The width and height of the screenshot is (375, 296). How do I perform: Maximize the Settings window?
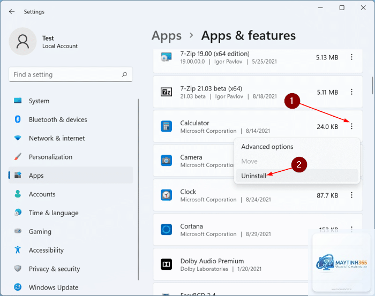click(x=342, y=8)
